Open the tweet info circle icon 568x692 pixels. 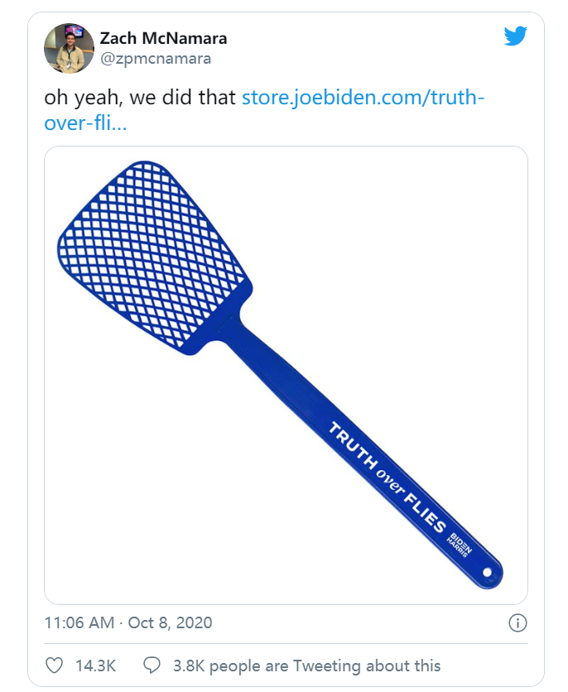516,622
